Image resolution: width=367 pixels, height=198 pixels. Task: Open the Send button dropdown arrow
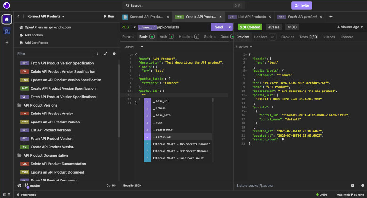(229, 27)
